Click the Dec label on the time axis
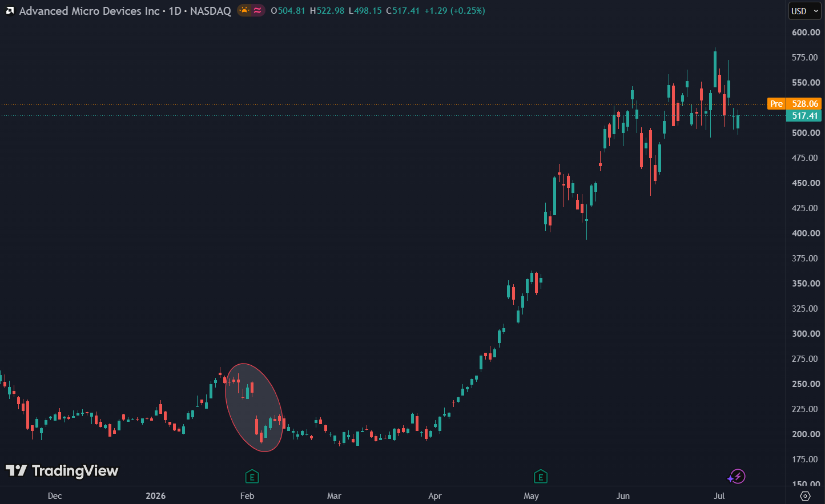 (55, 496)
